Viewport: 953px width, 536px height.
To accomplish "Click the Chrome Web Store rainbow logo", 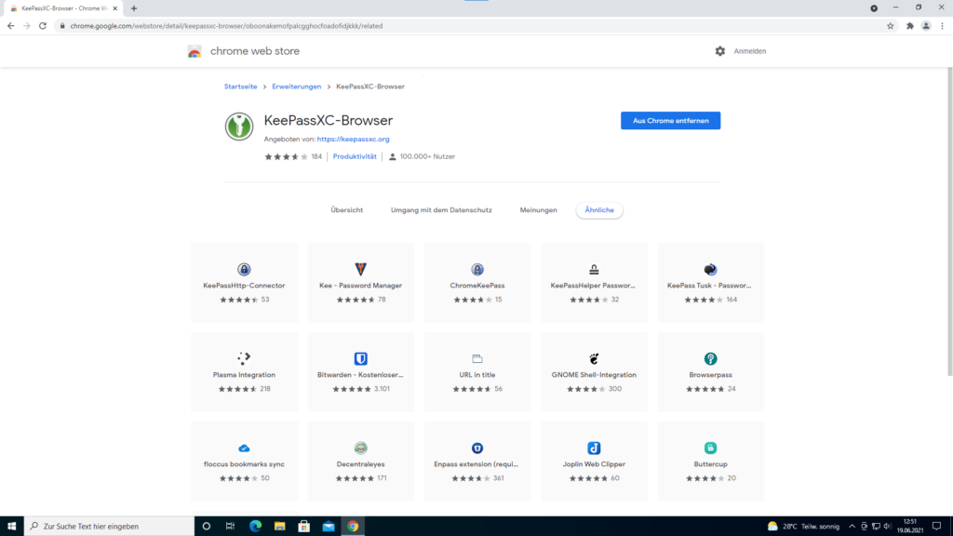I will 195,52.
